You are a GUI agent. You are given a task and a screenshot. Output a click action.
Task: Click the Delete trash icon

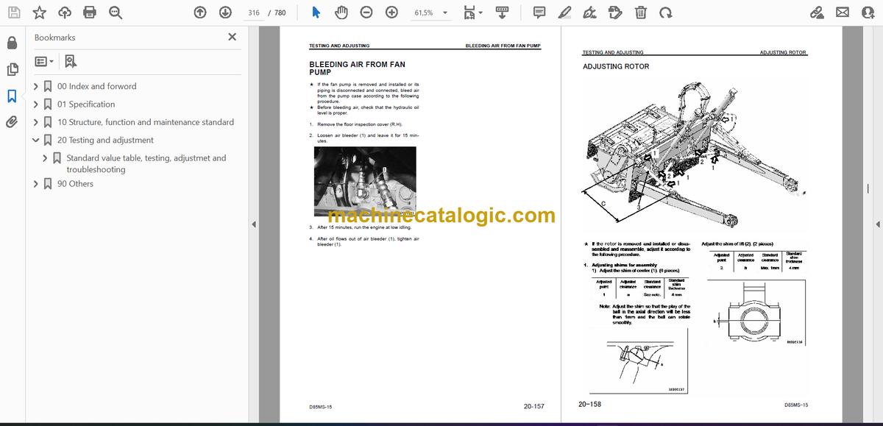pos(641,13)
